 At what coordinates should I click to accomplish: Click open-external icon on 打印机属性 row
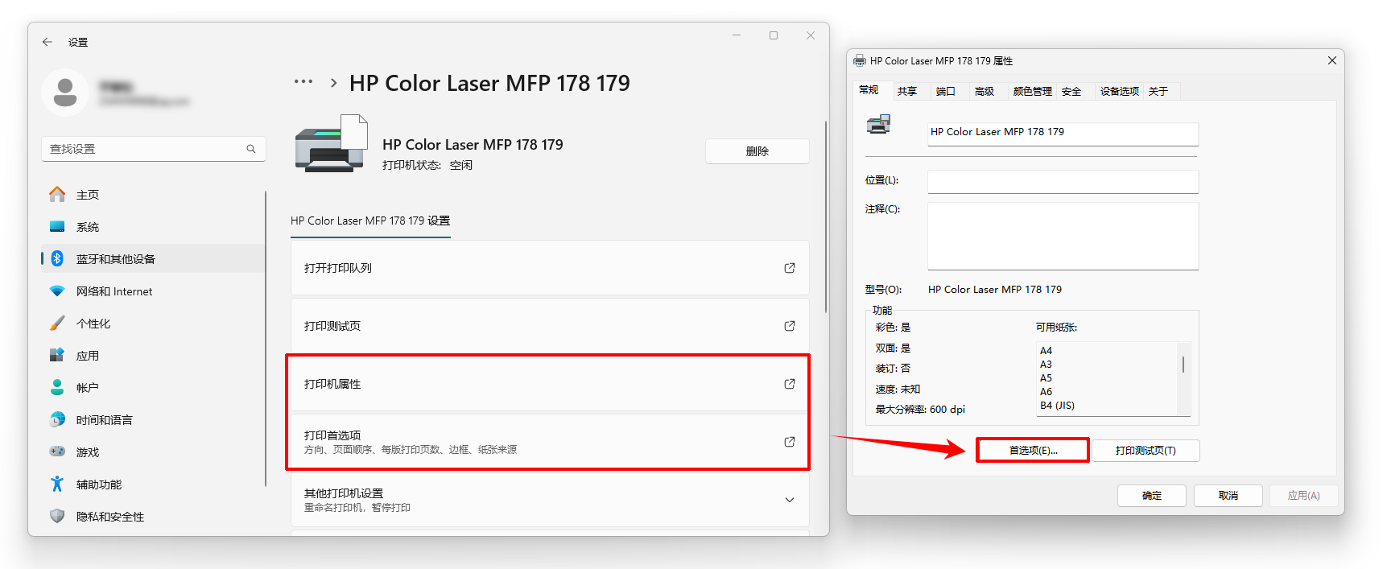point(790,384)
